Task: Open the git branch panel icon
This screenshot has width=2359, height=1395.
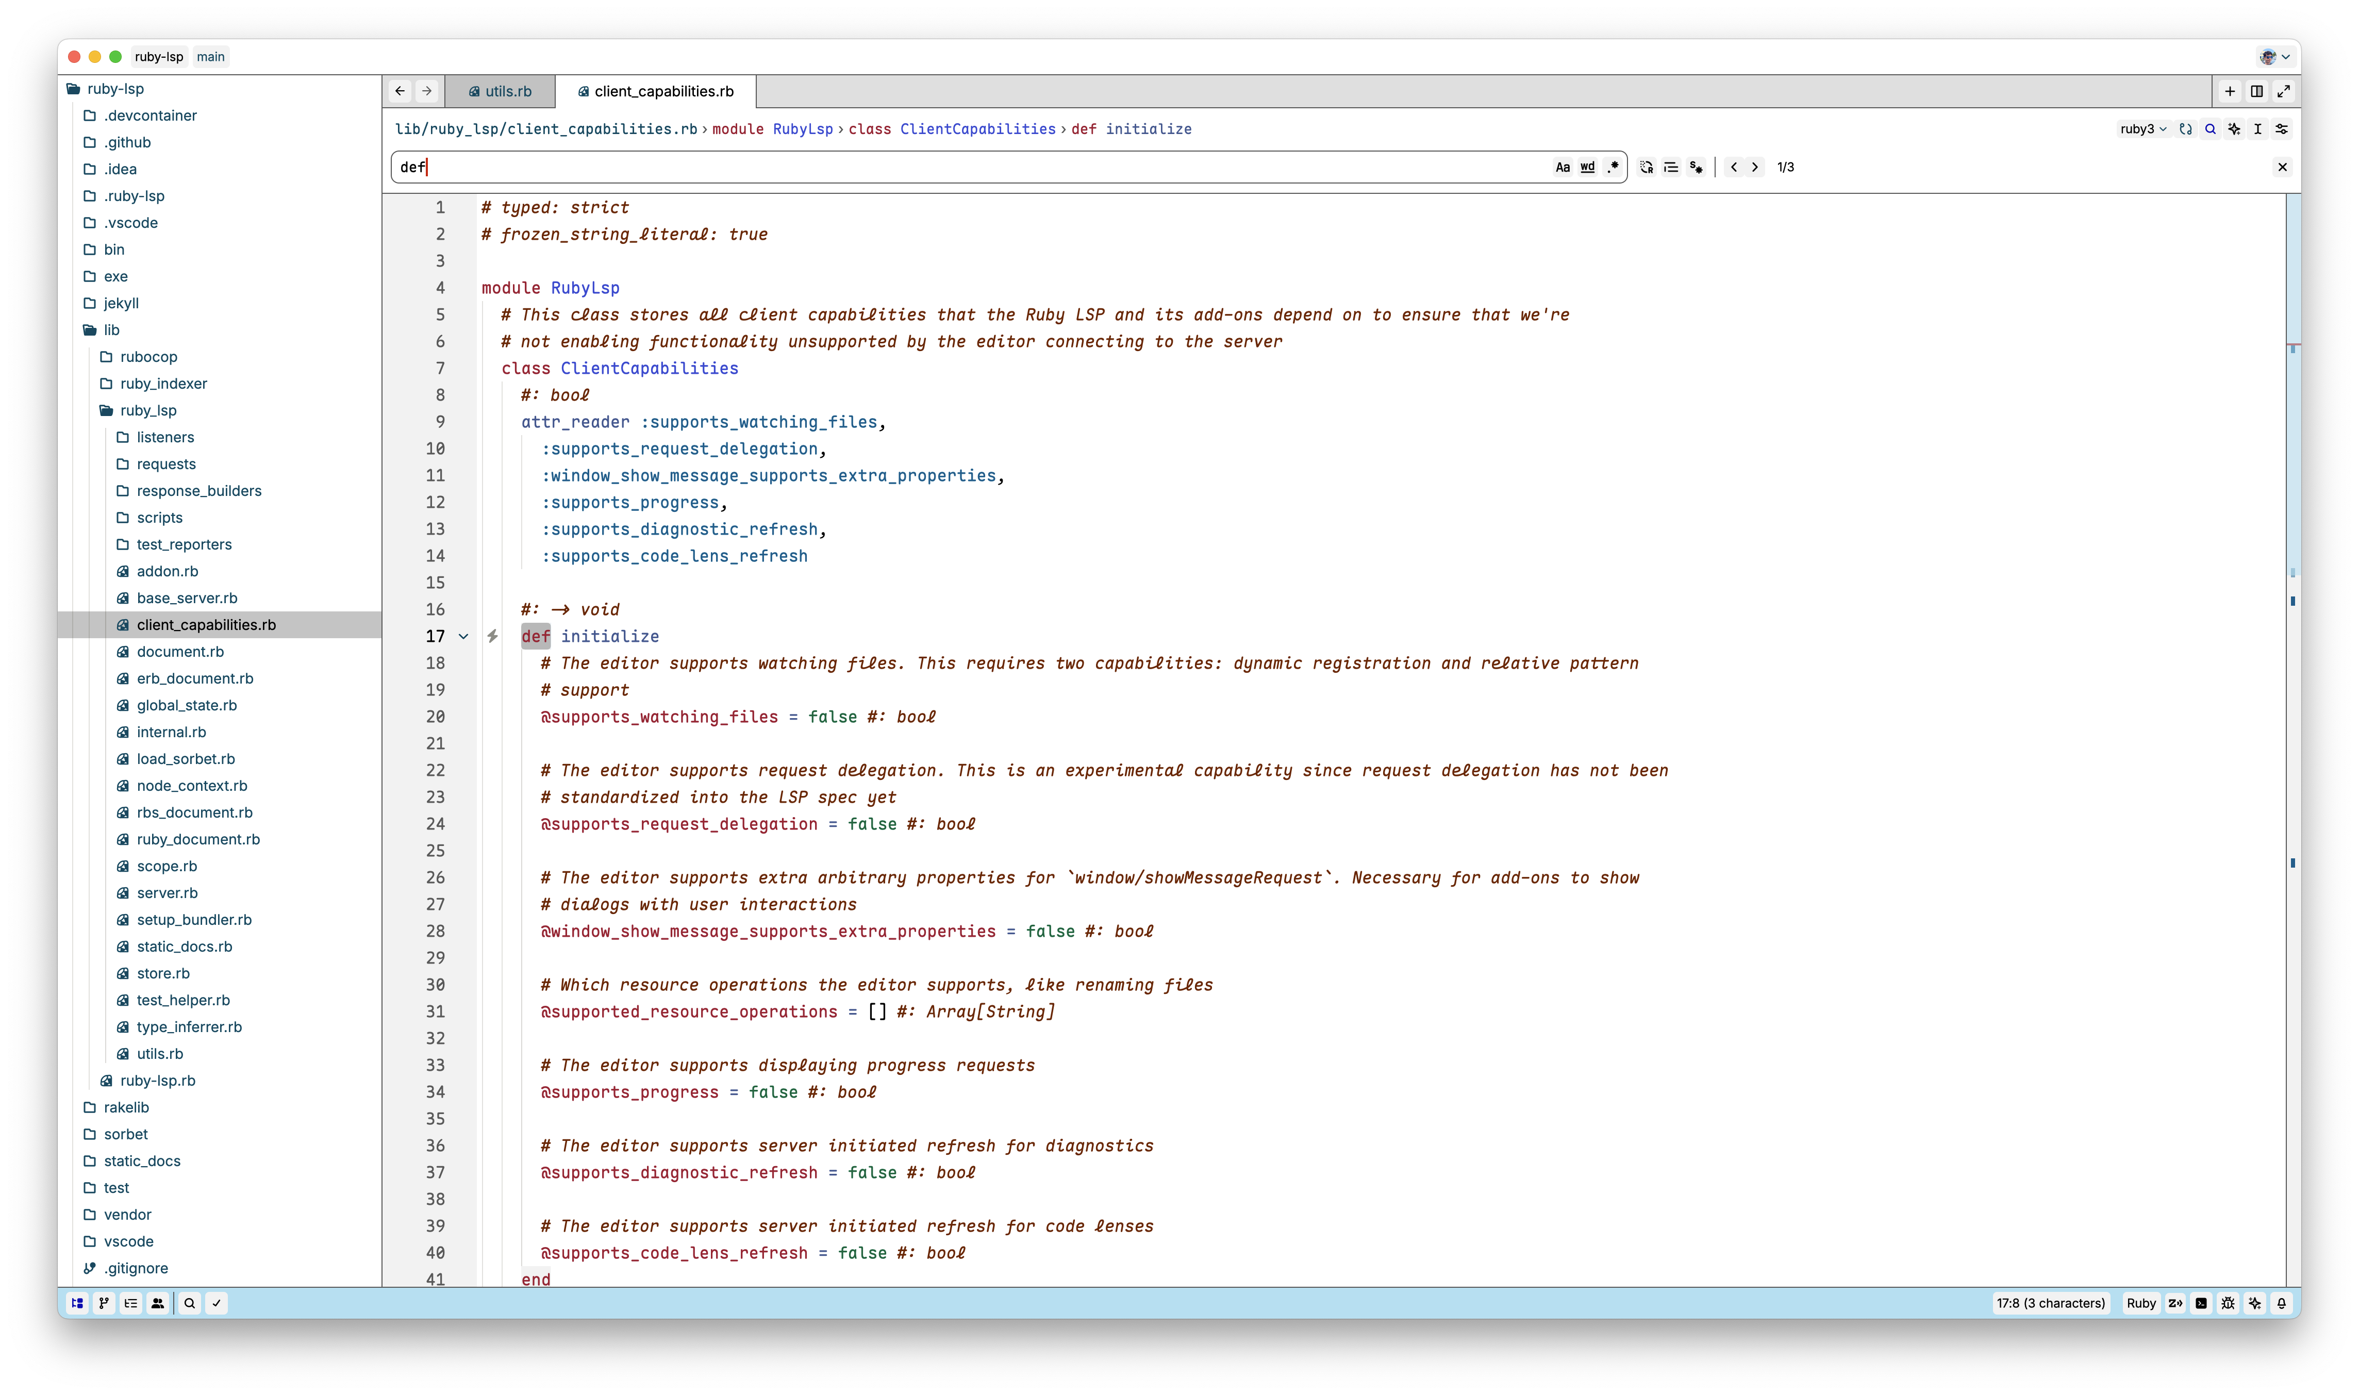Action: click(x=104, y=1303)
